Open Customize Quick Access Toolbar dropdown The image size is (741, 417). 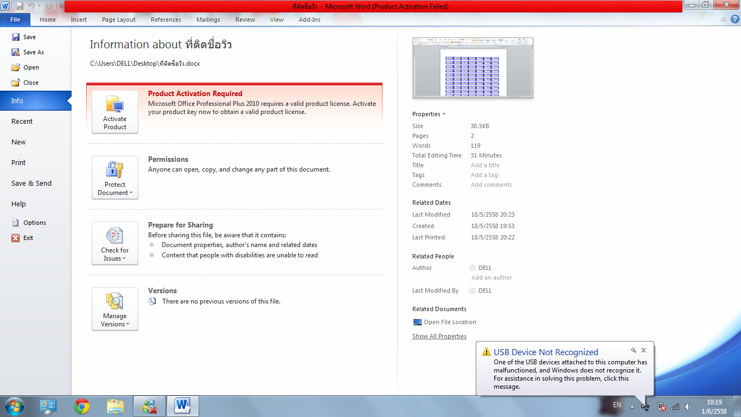click(x=60, y=6)
